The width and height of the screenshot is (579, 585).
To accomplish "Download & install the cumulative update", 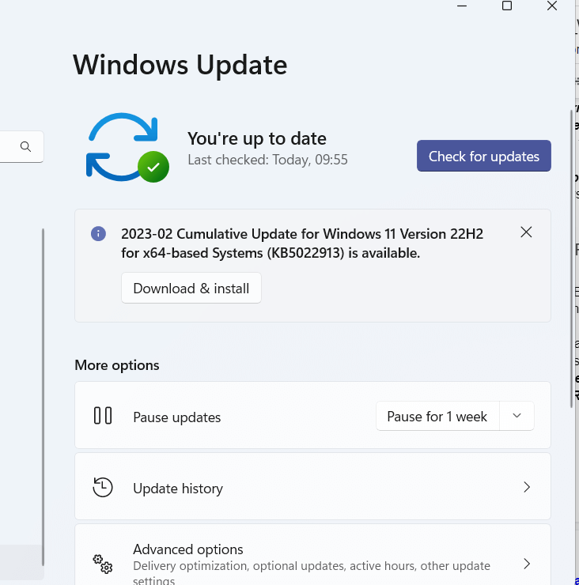I will tap(191, 288).
